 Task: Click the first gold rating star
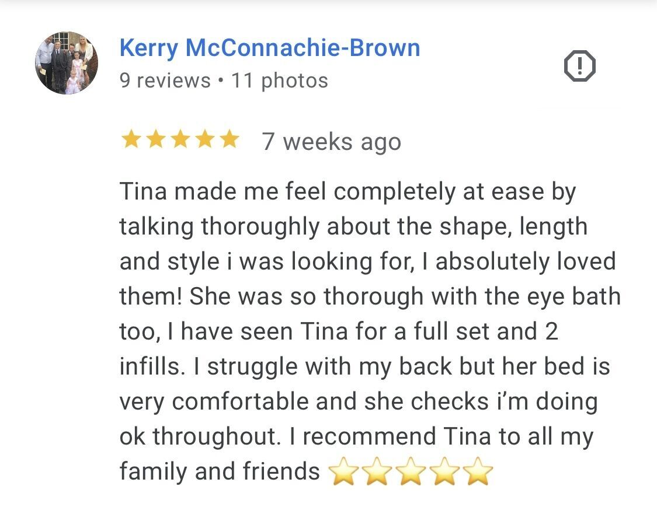(x=131, y=140)
